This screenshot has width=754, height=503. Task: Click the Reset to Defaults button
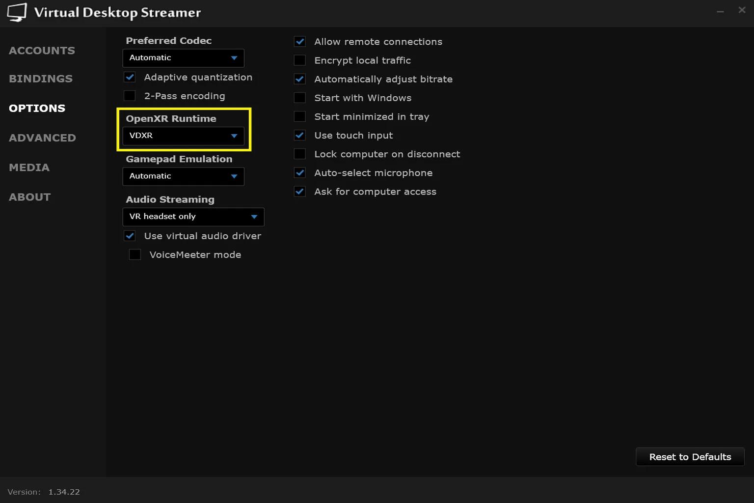pyautogui.click(x=690, y=457)
